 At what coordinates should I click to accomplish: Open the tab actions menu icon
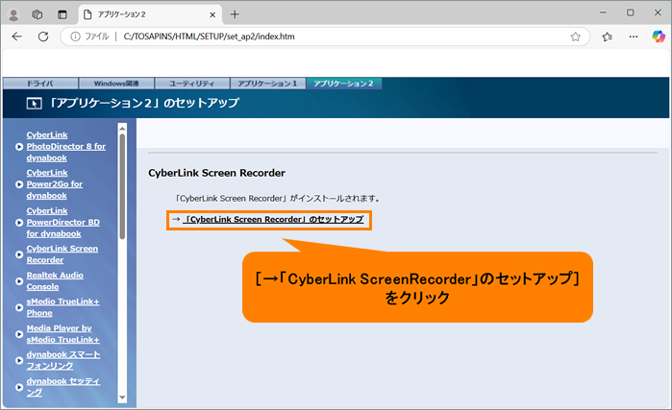tap(62, 14)
